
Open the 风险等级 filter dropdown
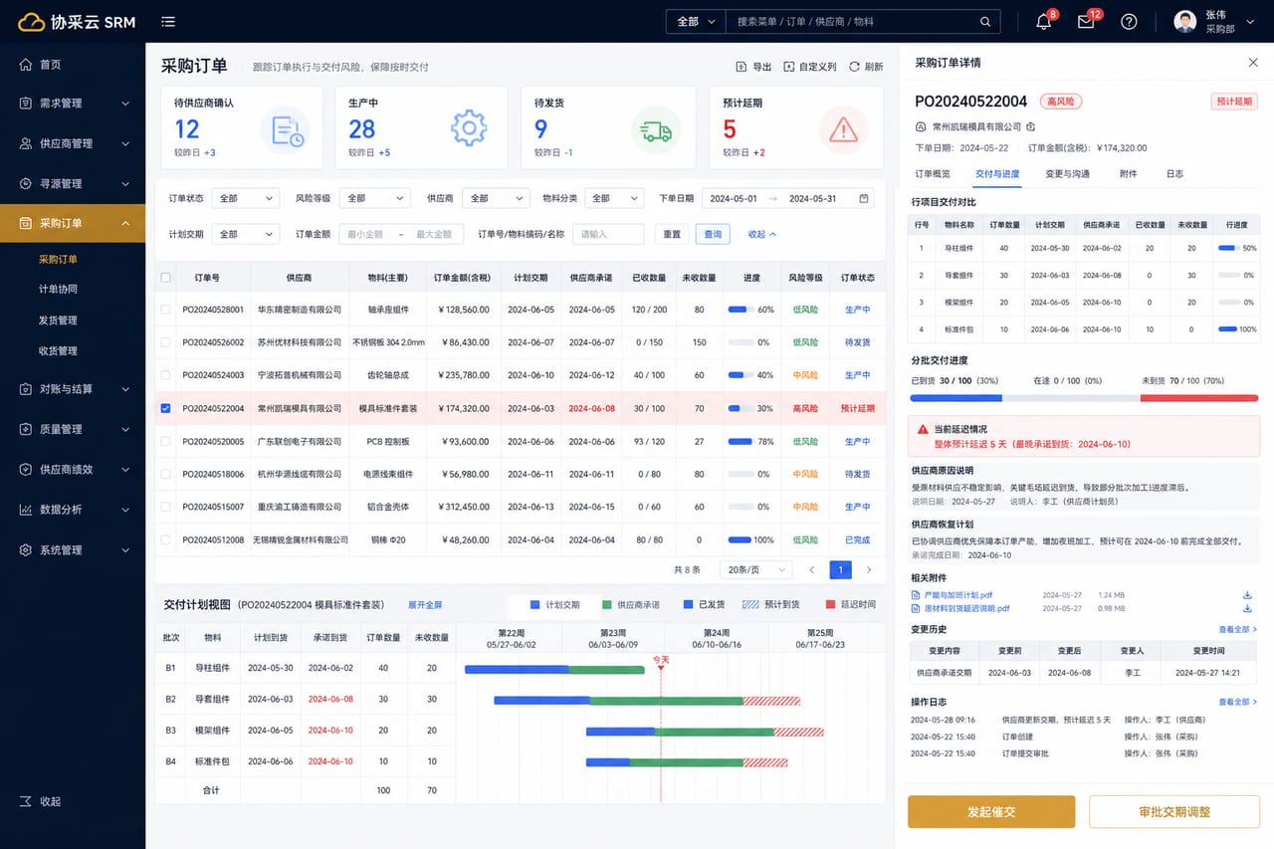coord(374,198)
